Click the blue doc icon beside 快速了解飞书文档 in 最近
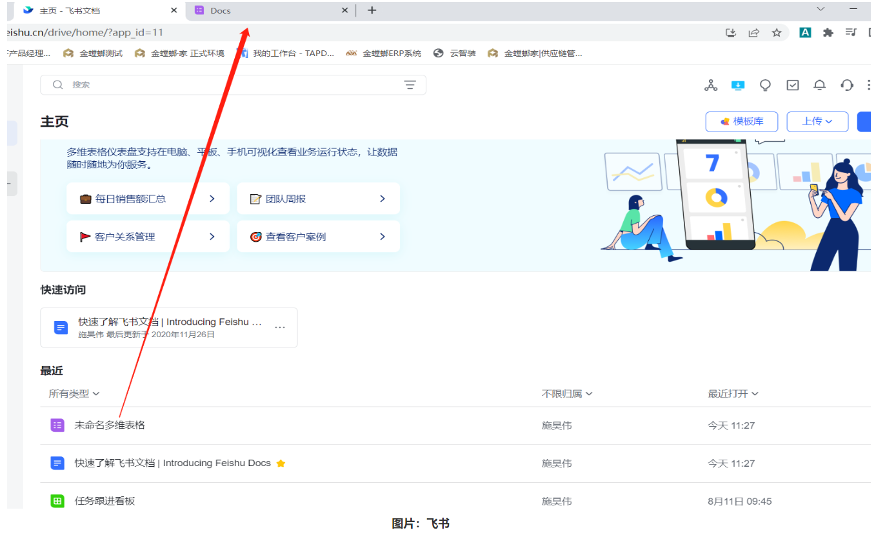 (x=57, y=463)
